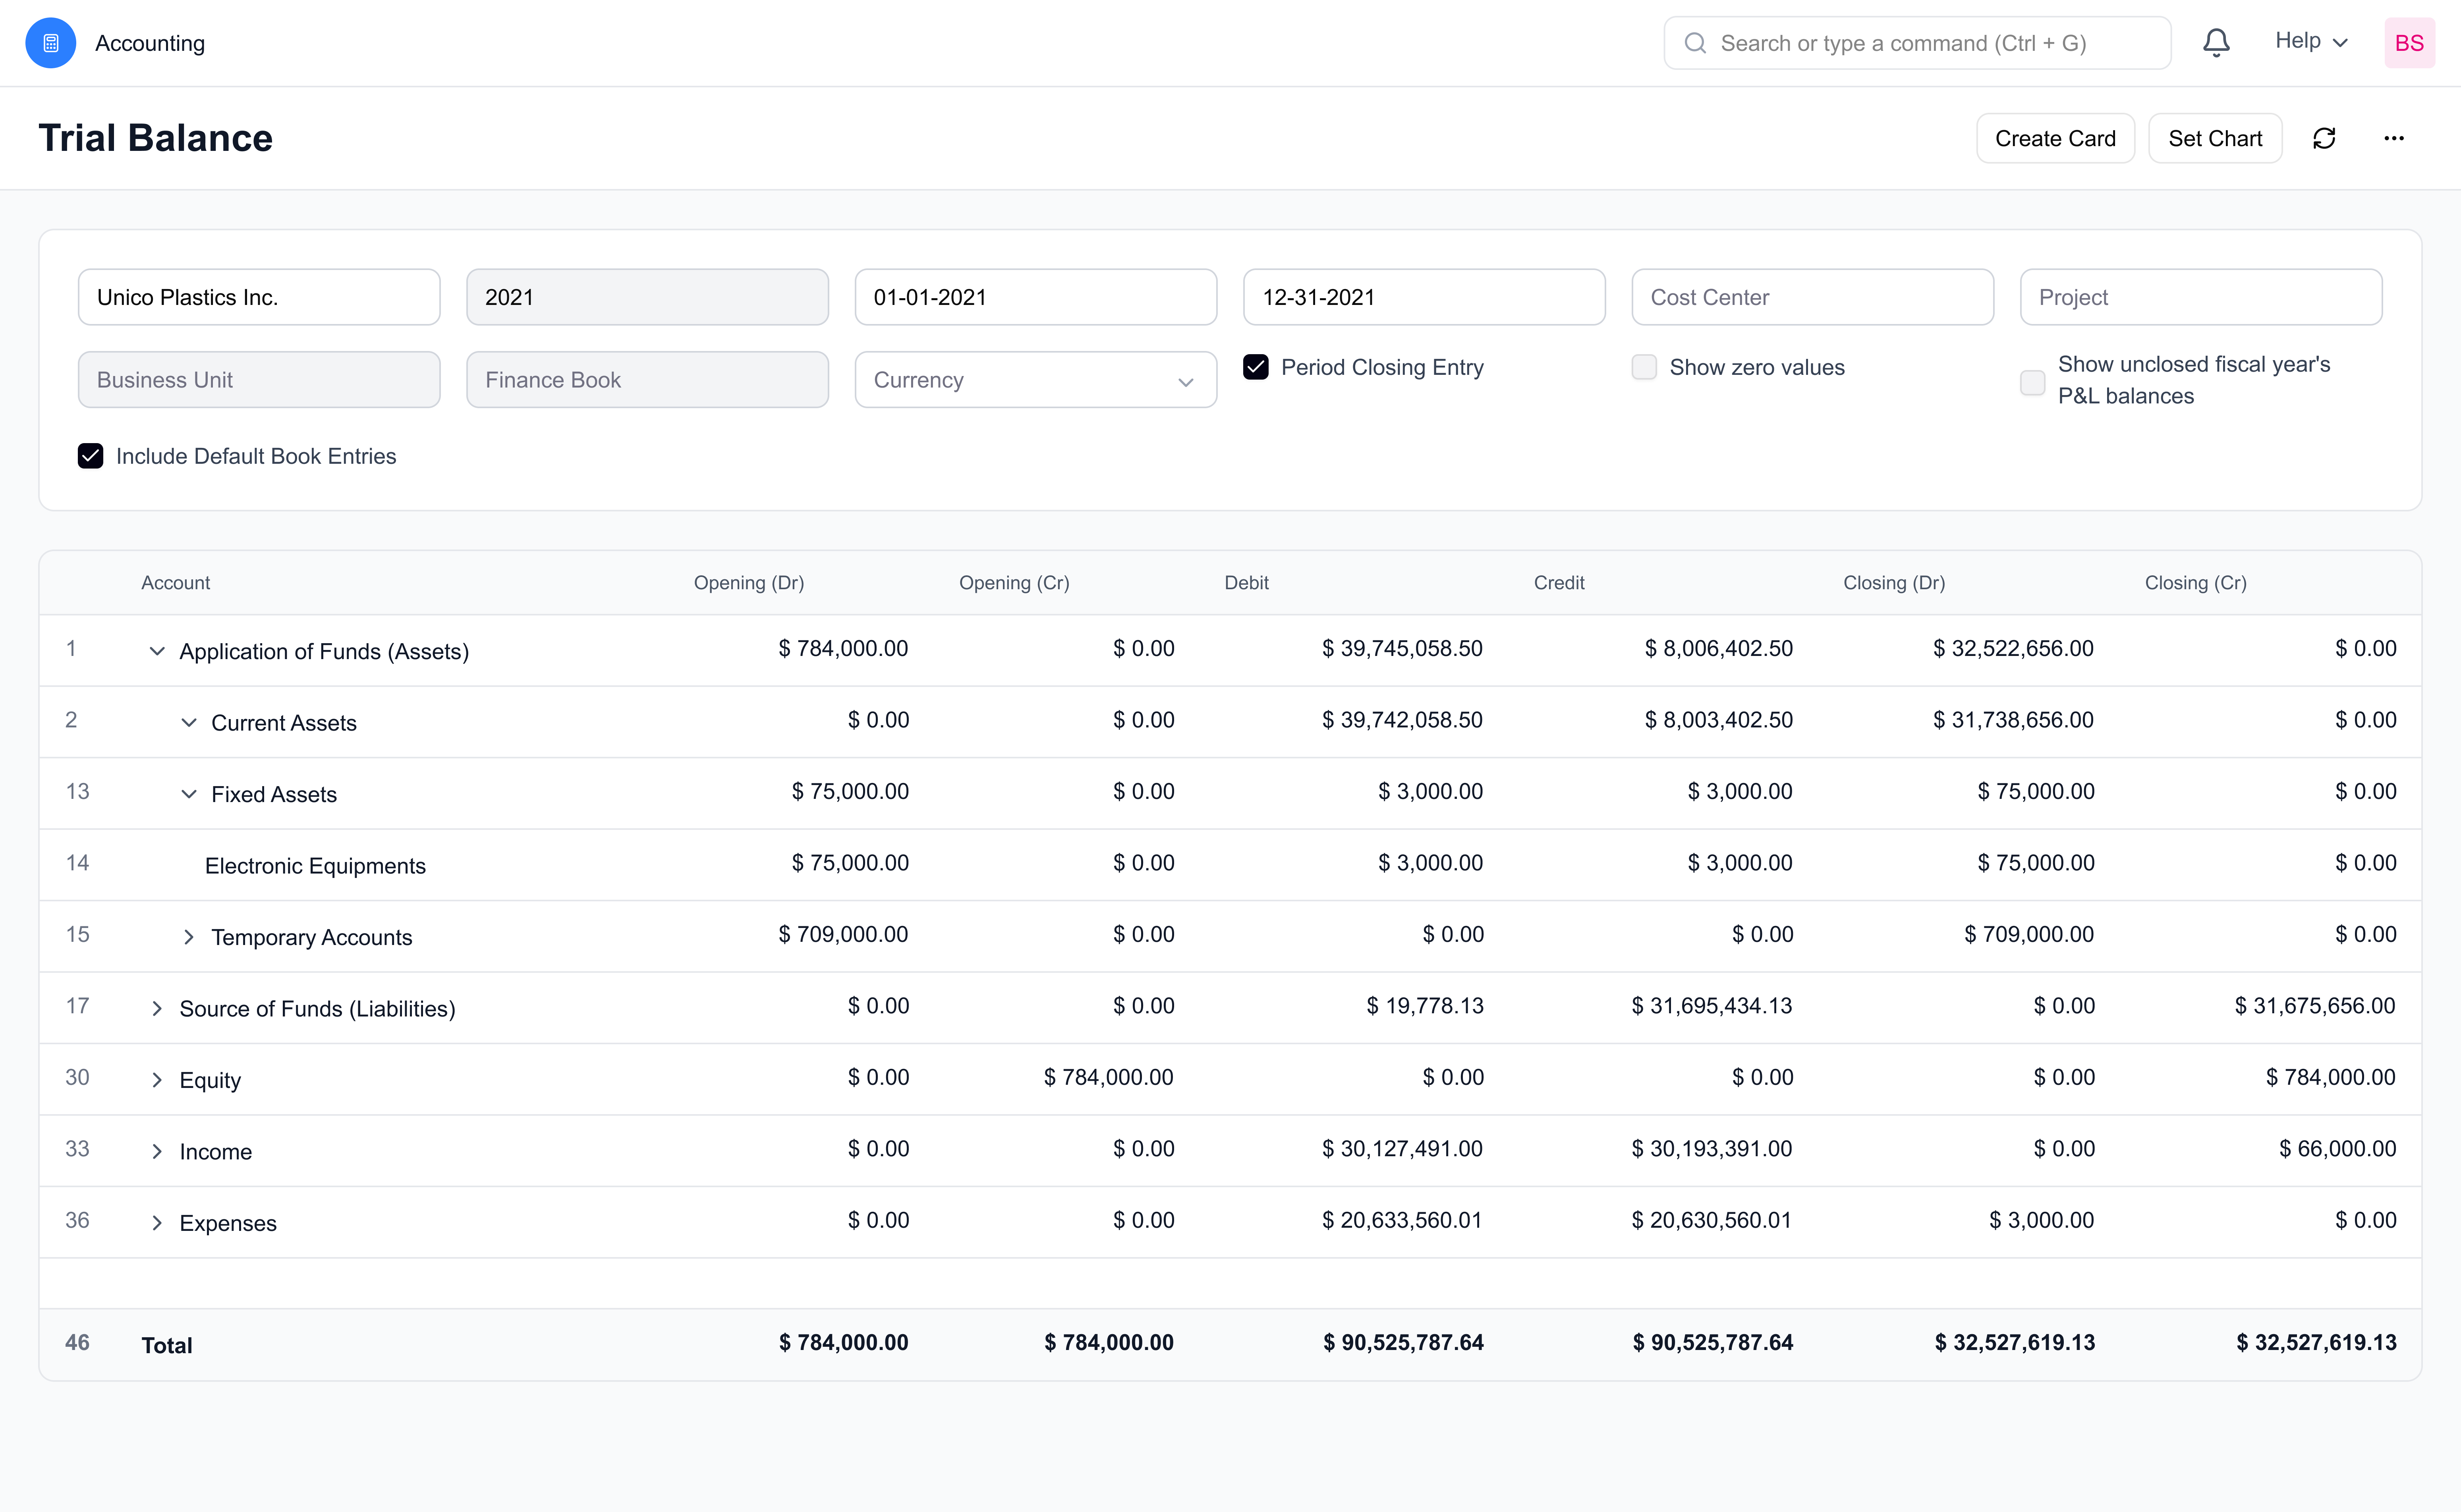
Task: Click the Accounting breadcrumb label
Action: tap(150, 43)
